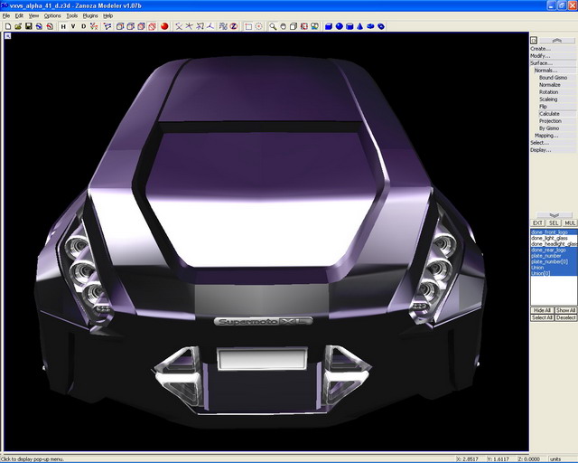Expand the Mapping... submenu
Viewport: 578px width, 463px height.
[x=545, y=136]
